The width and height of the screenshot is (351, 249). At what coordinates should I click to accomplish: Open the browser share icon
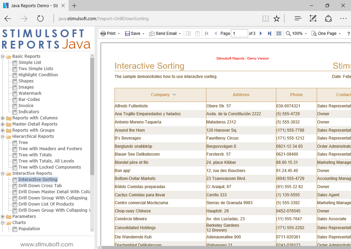coord(328,18)
